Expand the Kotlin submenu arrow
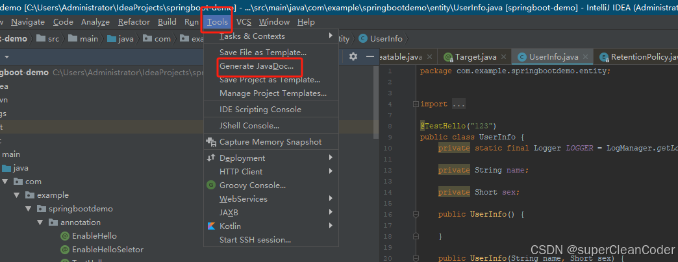This screenshot has height=262, width=678. [331, 226]
